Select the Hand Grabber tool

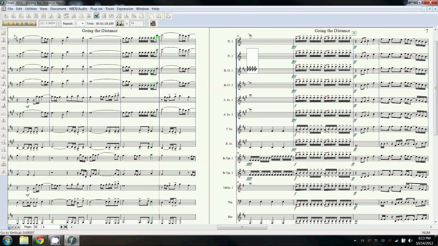[x=151, y=16]
